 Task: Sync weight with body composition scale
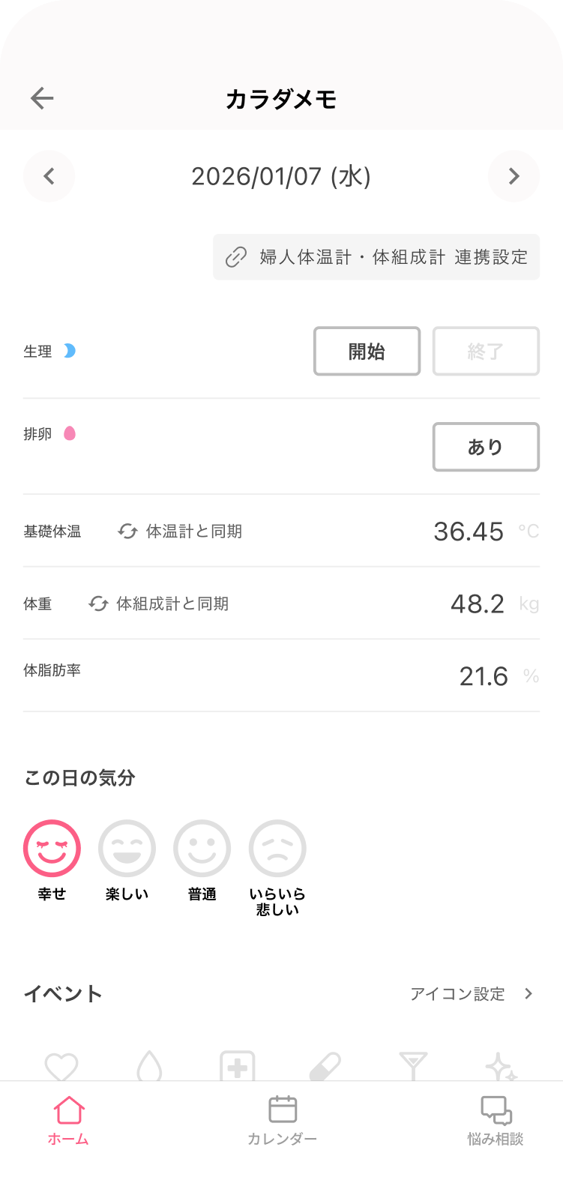[159, 603]
